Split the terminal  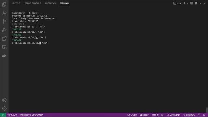[191, 3]
